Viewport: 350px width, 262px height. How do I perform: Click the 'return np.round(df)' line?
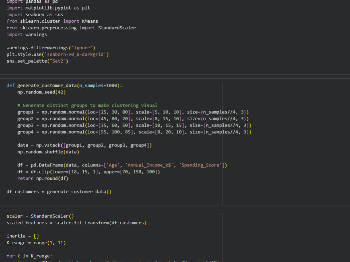tap(43, 178)
